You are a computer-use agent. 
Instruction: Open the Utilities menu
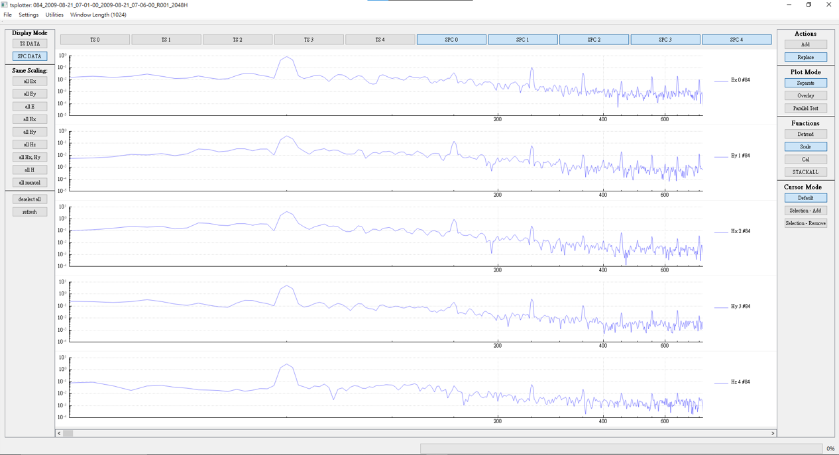coord(54,15)
